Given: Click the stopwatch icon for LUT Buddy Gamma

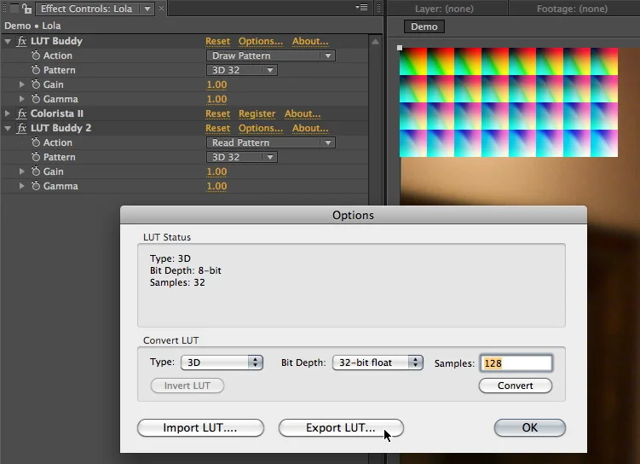Looking at the screenshot, I should click(36, 100).
